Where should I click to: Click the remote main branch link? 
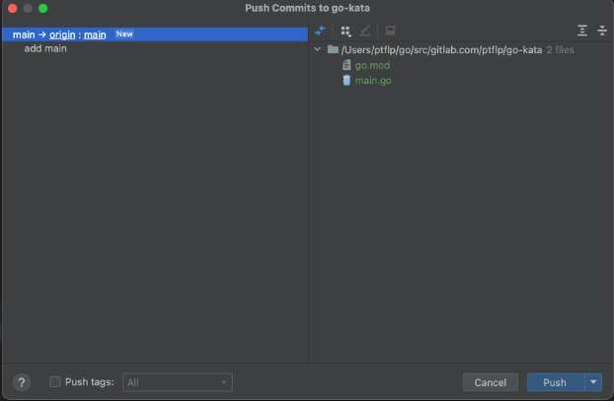[95, 34]
